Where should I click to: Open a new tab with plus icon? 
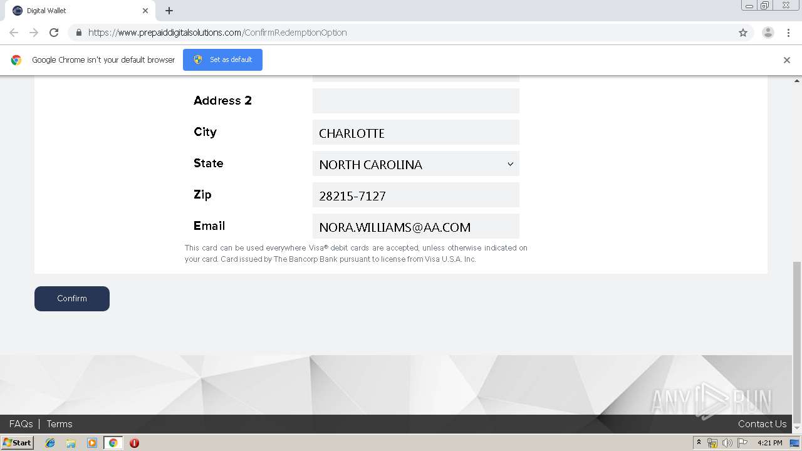pos(169,11)
